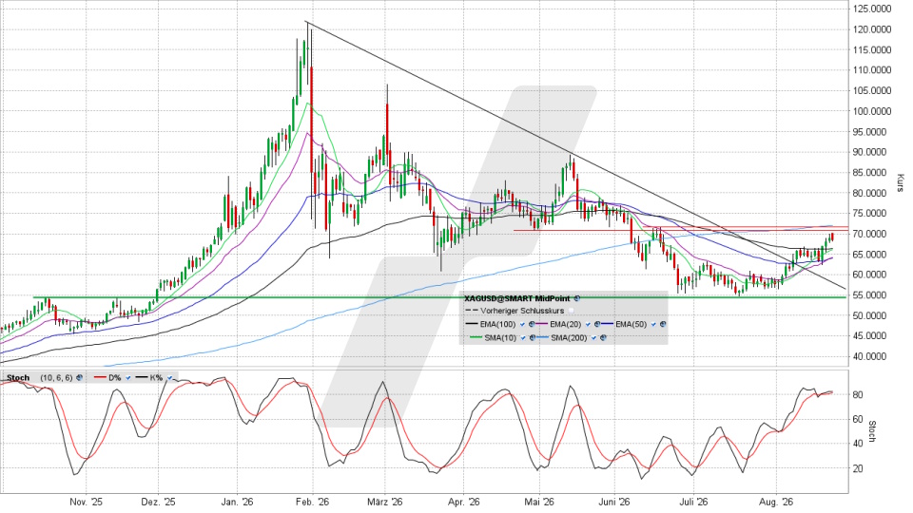The width and height of the screenshot is (913, 513).
Task: Click the Kurs axis title
Action: [x=899, y=182]
